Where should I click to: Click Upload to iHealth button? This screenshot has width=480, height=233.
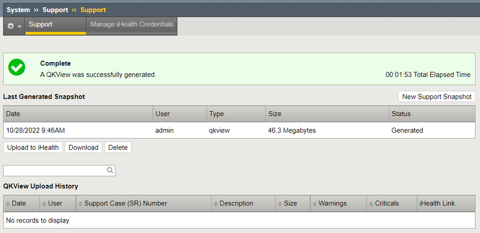[33, 147]
